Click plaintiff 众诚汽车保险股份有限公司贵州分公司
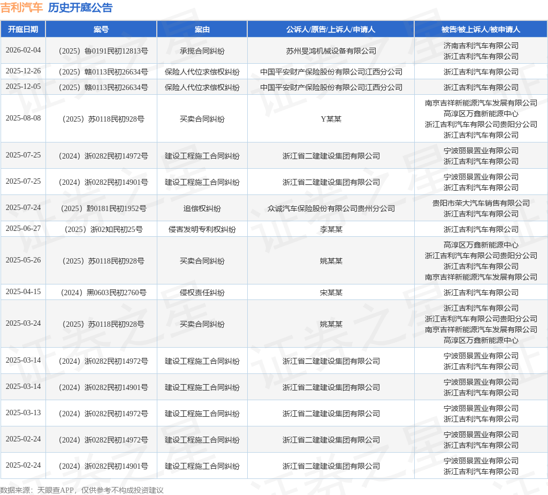The width and height of the screenshot is (548, 495). tap(331, 208)
